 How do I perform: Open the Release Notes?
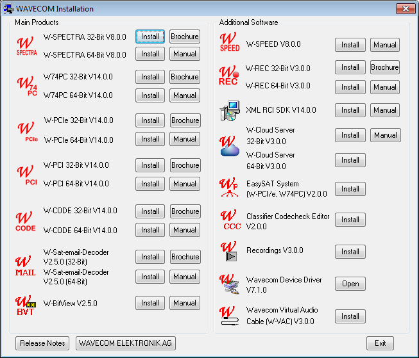coord(42,343)
